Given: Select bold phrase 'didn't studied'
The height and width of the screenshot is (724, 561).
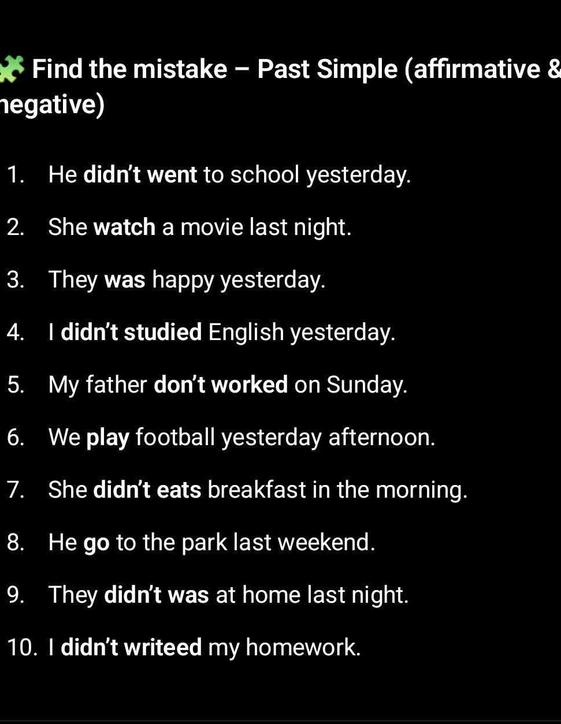Looking at the screenshot, I should pyautogui.click(x=131, y=332).
